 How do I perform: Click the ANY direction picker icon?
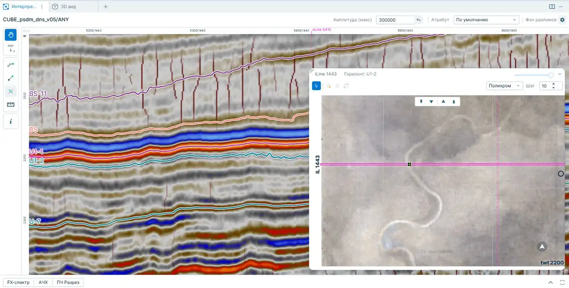click(x=11, y=48)
